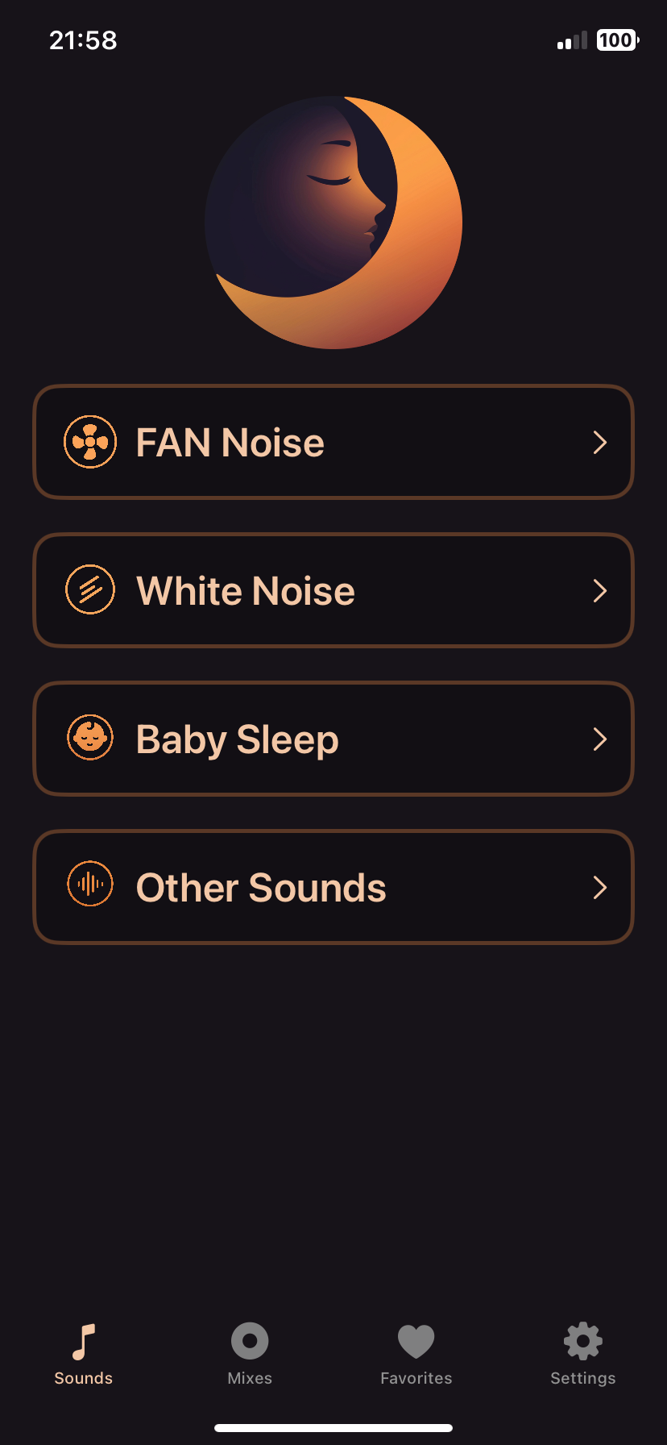Switch to the Mixes tab label
The width and height of the screenshot is (667, 1445).
coord(250,1378)
